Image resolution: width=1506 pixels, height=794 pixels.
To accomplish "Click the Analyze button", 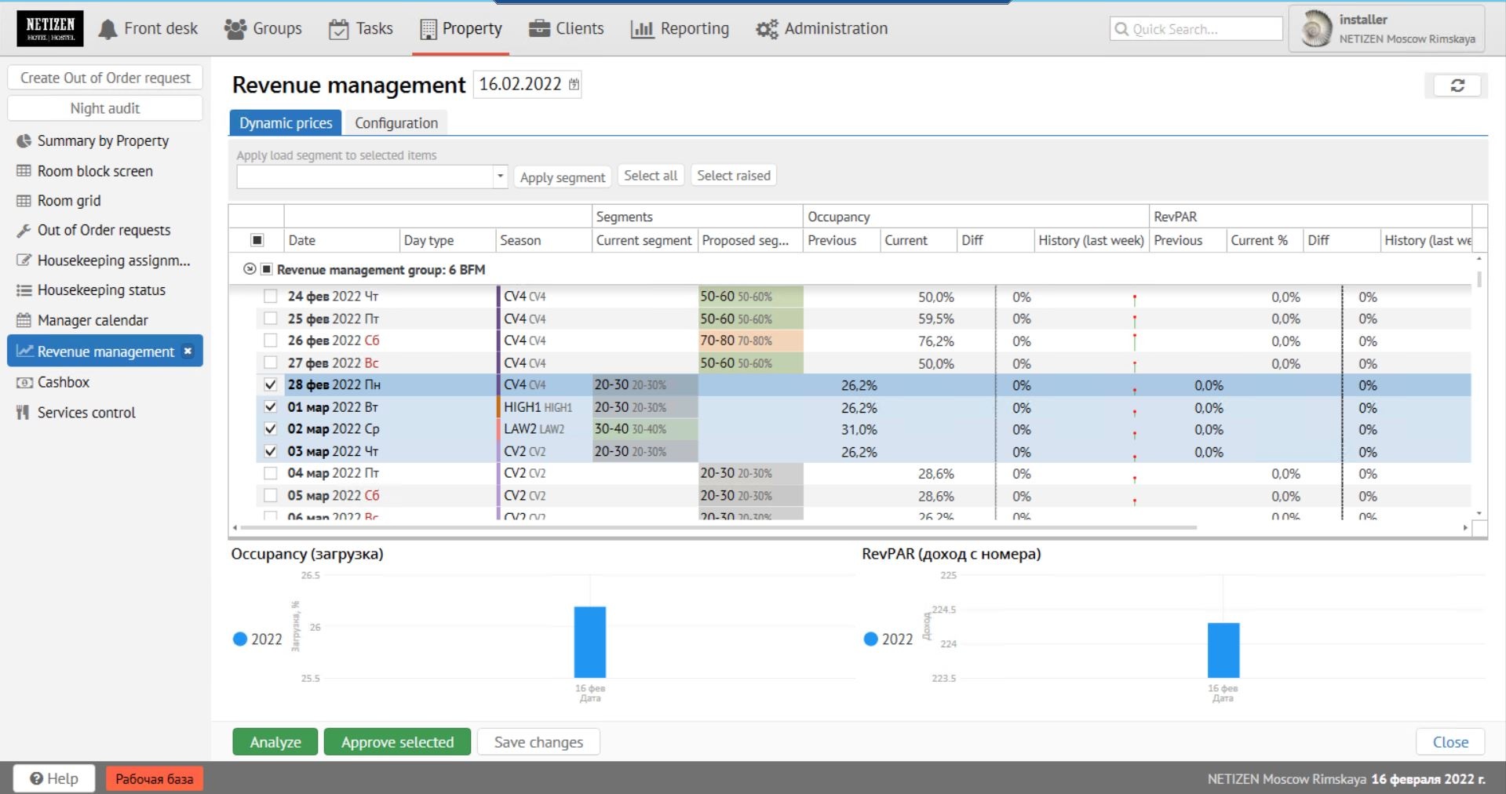I will coord(275,742).
